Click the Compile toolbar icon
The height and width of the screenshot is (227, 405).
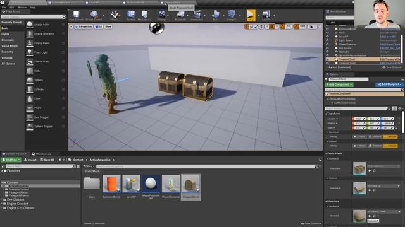(x=232, y=15)
